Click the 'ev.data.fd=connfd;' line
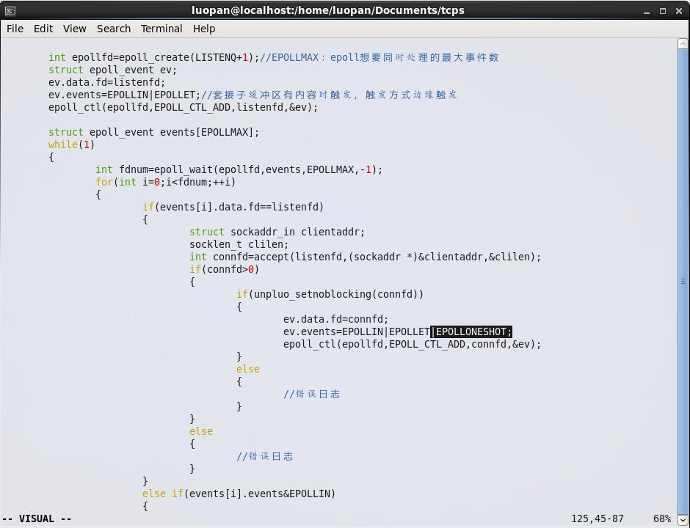The image size is (690, 528). pos(335,319)
